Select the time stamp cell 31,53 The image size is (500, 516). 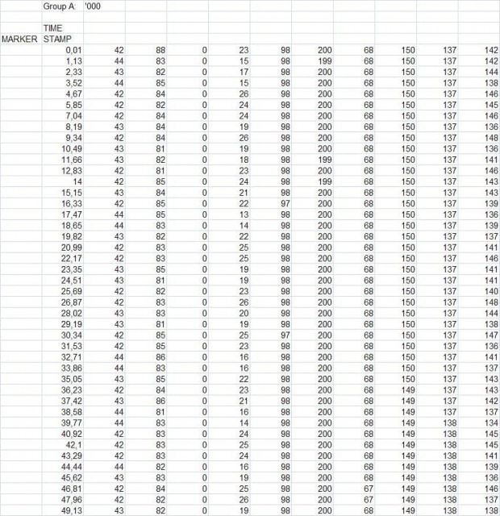tap(63, 346)
